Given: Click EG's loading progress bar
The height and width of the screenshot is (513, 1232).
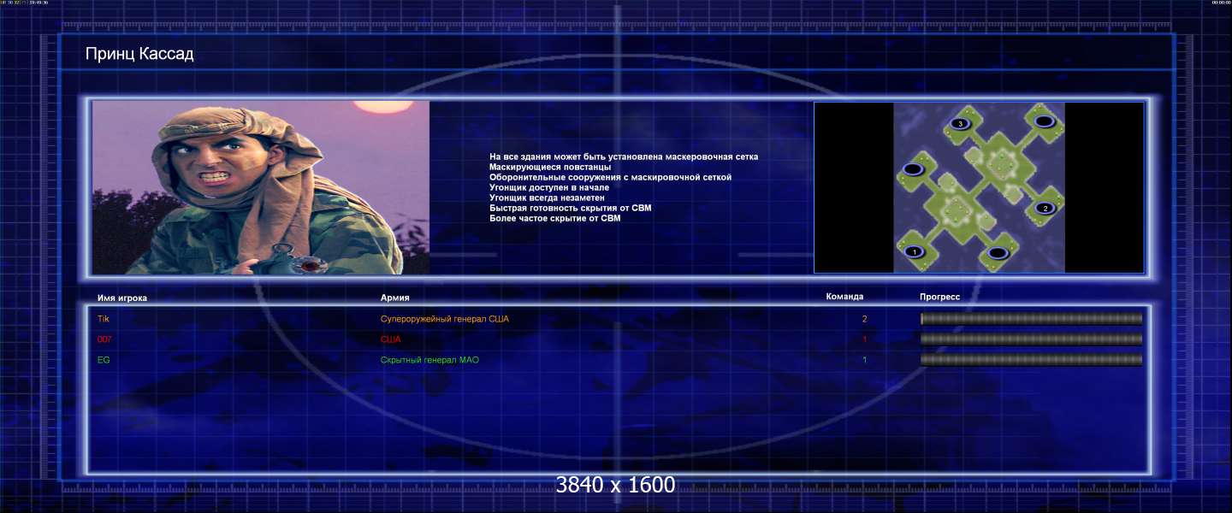Looking at the screenshot, I should point(1031,360).
